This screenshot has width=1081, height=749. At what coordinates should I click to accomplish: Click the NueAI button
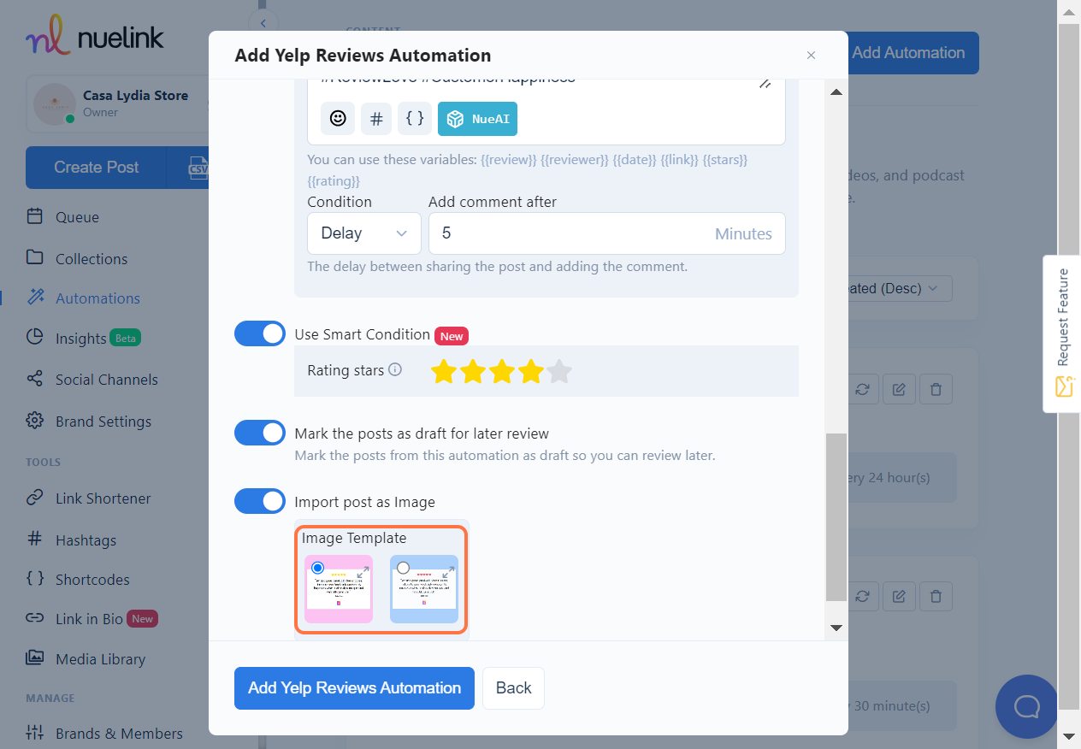pyautogui.click(x=477, y=119)
